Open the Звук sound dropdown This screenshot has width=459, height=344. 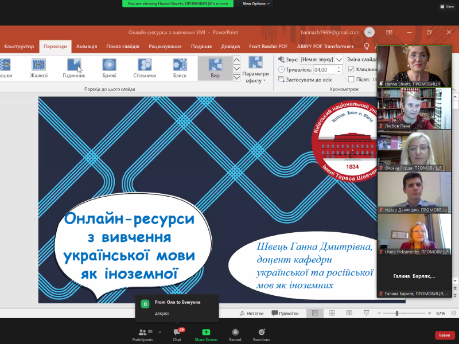coord(339,59)
